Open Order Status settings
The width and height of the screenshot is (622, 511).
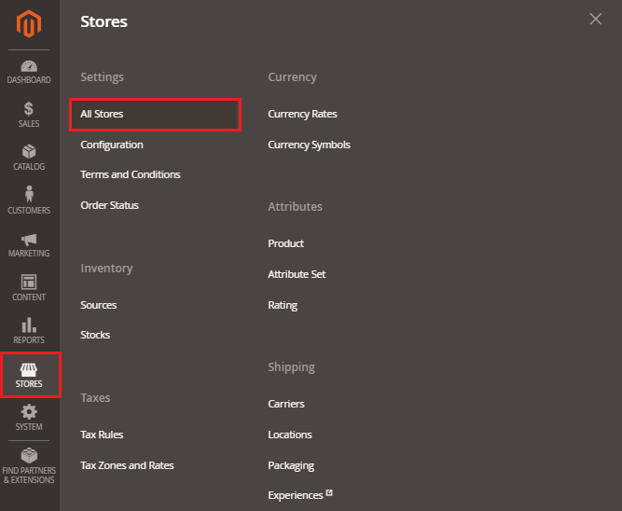[x=109, y=205]
